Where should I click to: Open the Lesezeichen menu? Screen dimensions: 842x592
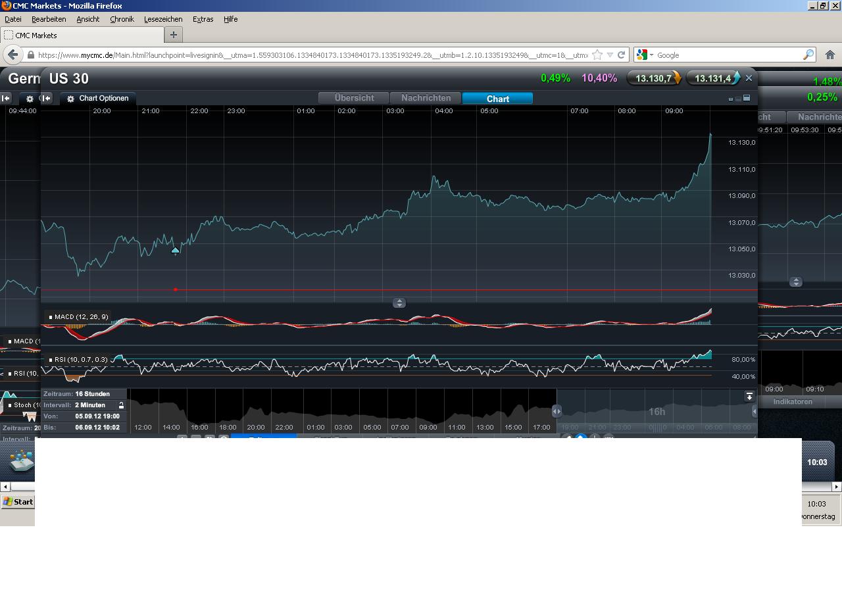[x=163, y=19]
